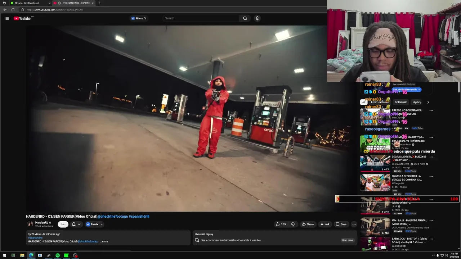Screen dimensions: 461x259
Task: Open File Explorer from the taskbar
Action: [x=22, y=255]
